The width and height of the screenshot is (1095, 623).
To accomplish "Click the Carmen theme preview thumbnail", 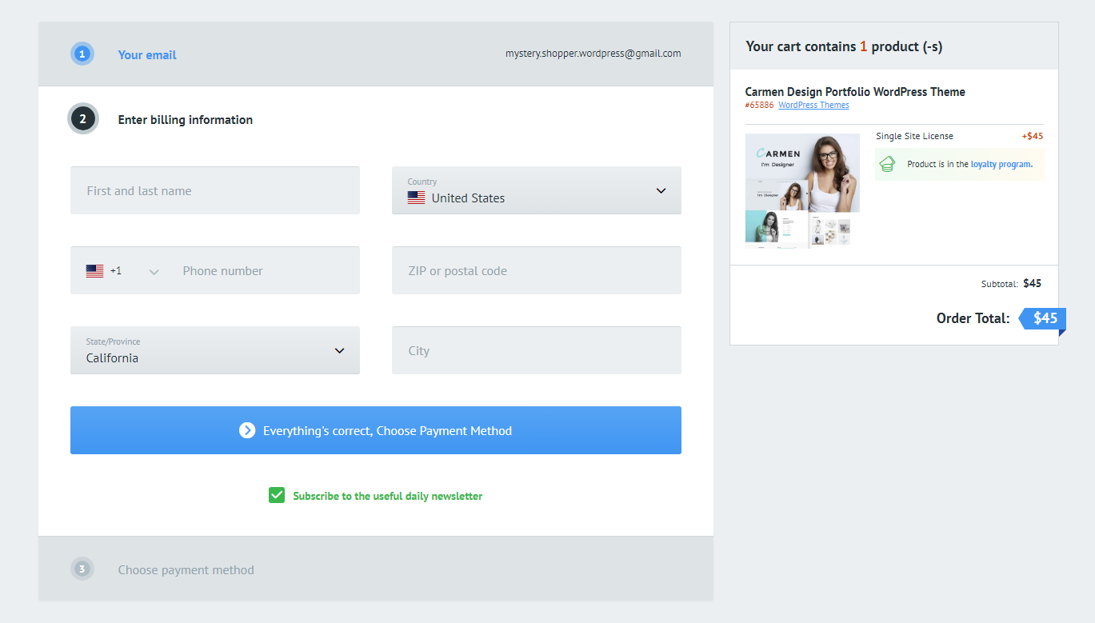I will tap(802, 190).
